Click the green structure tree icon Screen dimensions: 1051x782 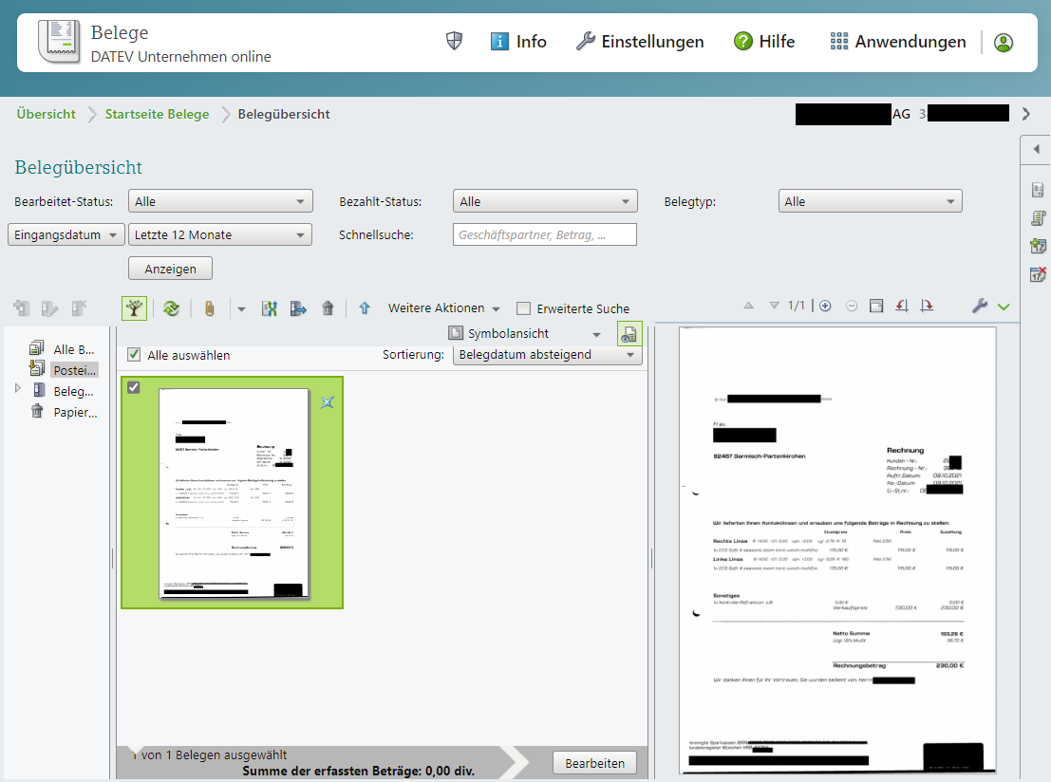point(134,307)
